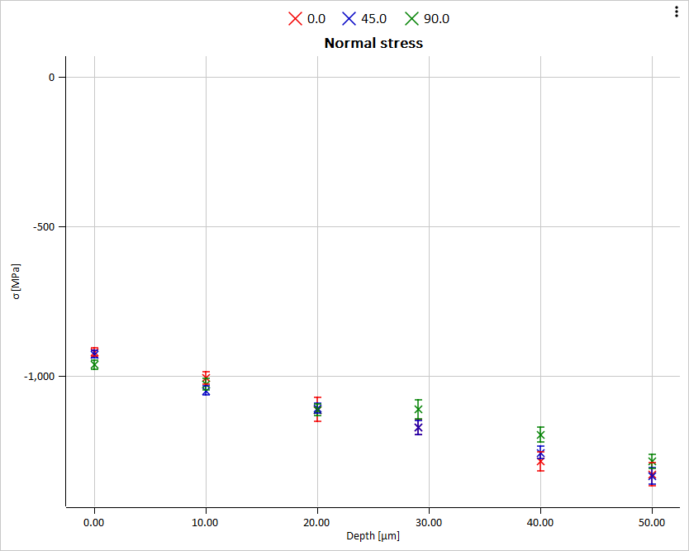Image resolution: width=689 pixels, height=551 pixels.
Task: Select blue data point at depth 29
Action: tap(419, 427)
